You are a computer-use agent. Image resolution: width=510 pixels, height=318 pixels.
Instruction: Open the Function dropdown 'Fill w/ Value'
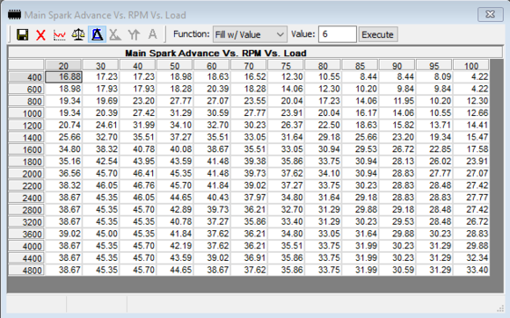pos(250,34)
